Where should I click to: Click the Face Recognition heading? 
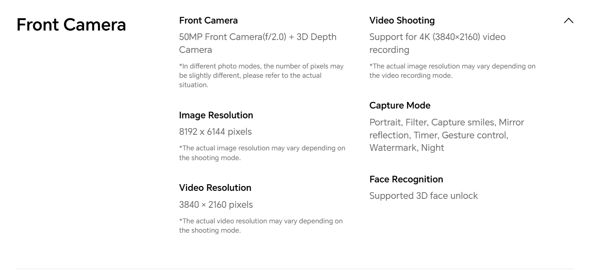(x=406, y=179)
